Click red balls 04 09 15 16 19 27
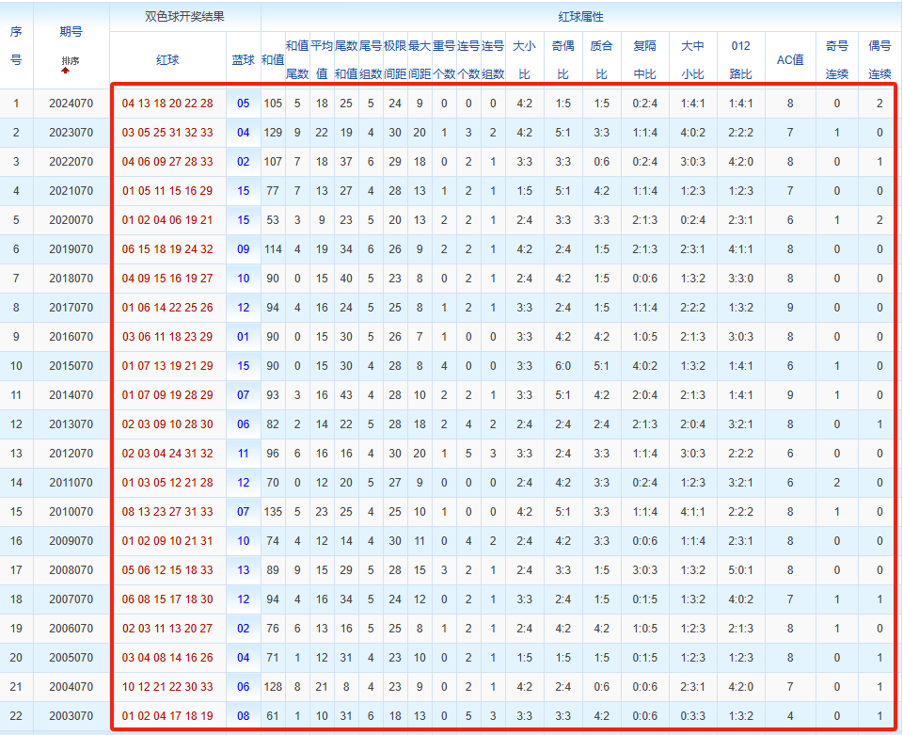 point(167,279)
